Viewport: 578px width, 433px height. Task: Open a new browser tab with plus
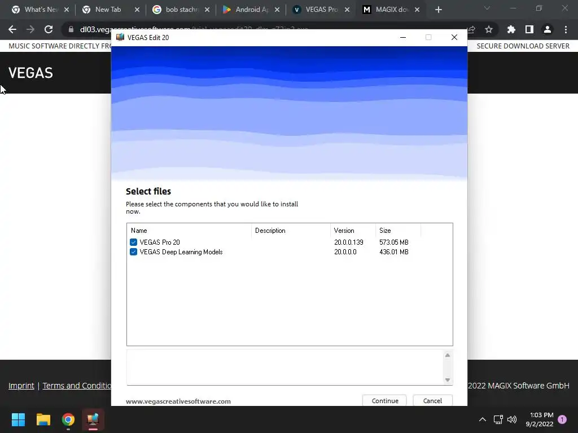[x=438, y=10]
